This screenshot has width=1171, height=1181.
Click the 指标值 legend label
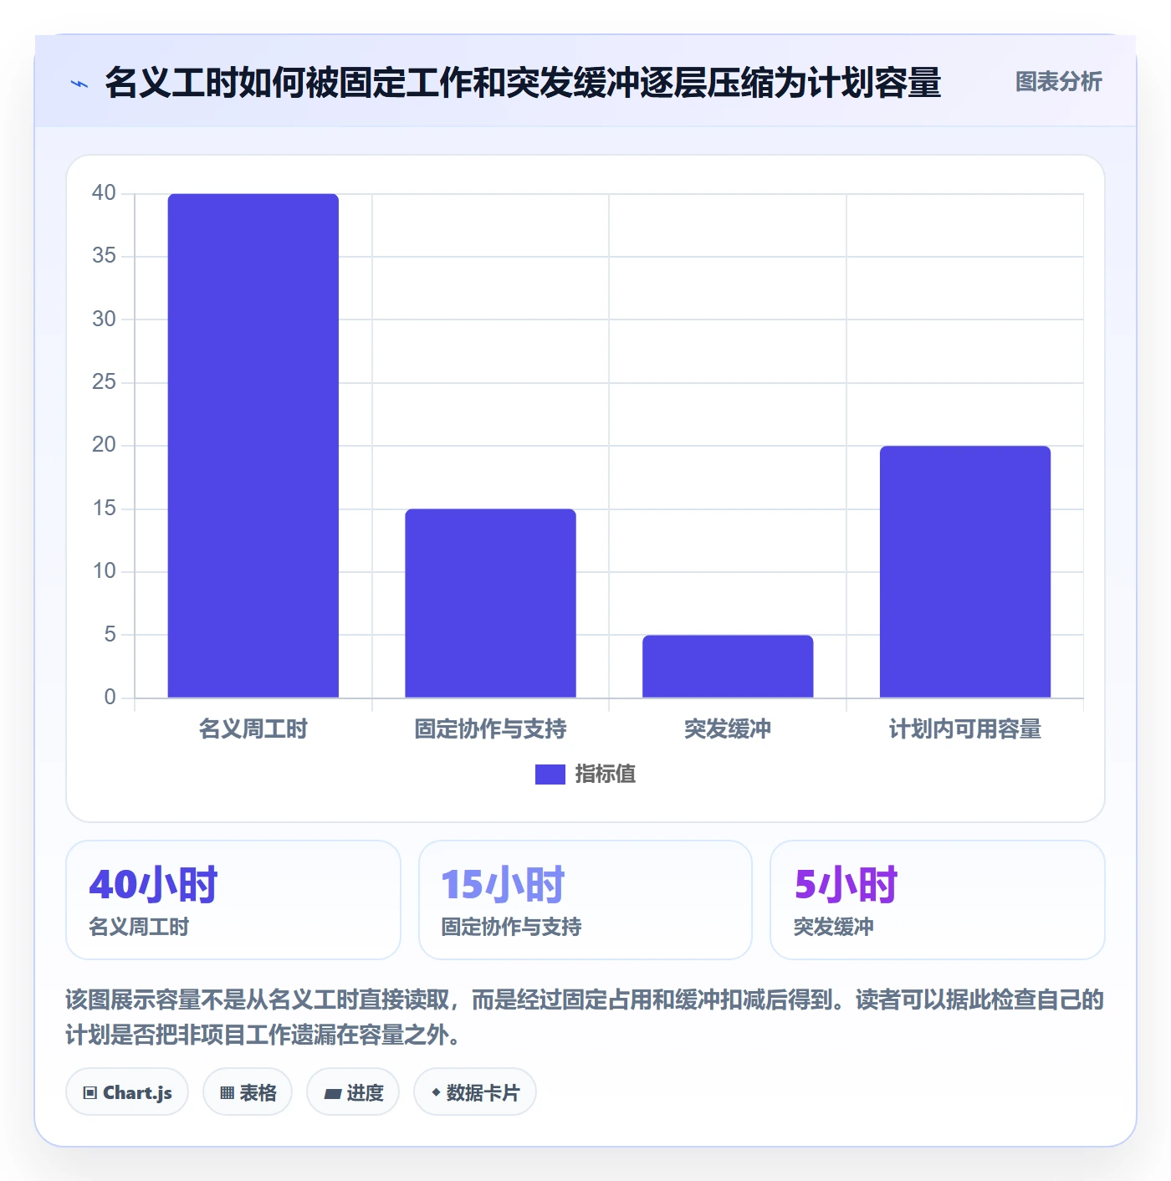coord(606,775)
